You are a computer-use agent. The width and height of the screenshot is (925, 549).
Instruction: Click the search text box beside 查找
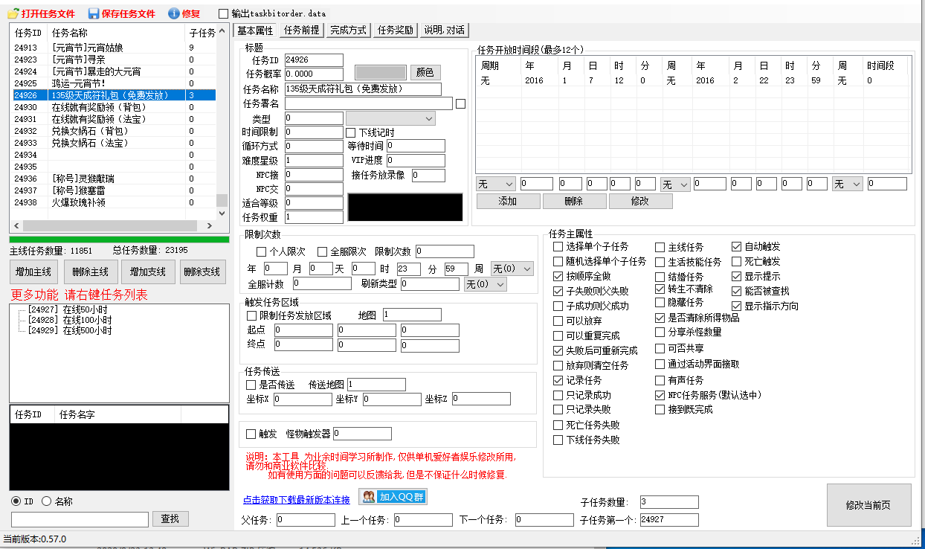(80, 519)
